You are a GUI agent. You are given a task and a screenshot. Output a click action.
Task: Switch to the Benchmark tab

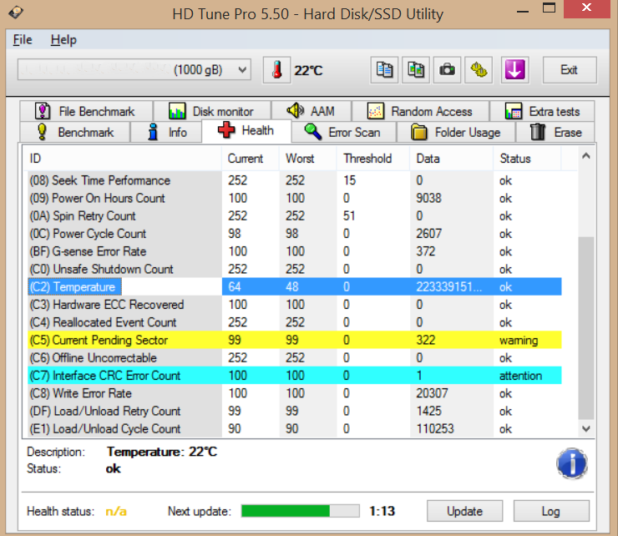75,132
